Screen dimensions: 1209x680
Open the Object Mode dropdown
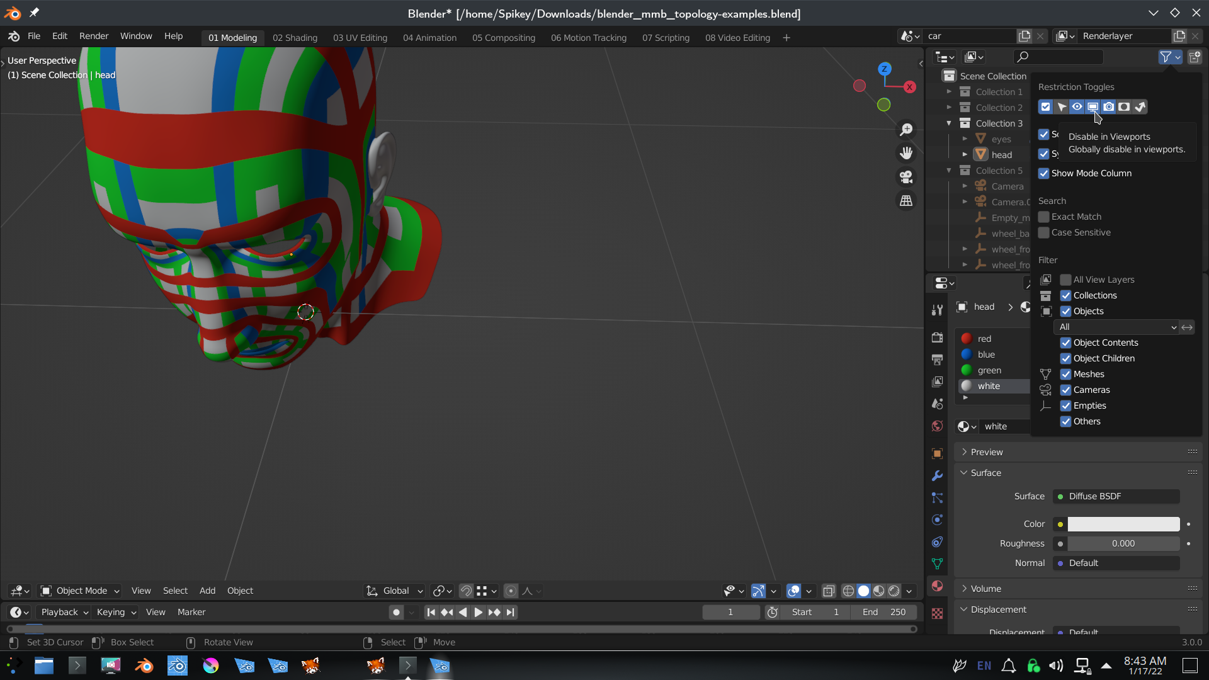pos(80,591)
